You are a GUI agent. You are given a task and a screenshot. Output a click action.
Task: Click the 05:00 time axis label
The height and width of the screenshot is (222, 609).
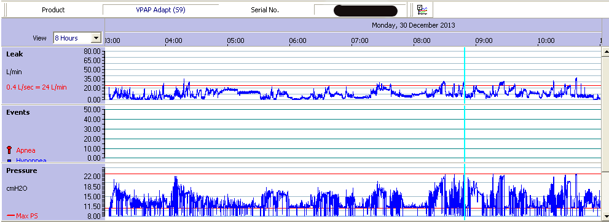click(236, 40)
